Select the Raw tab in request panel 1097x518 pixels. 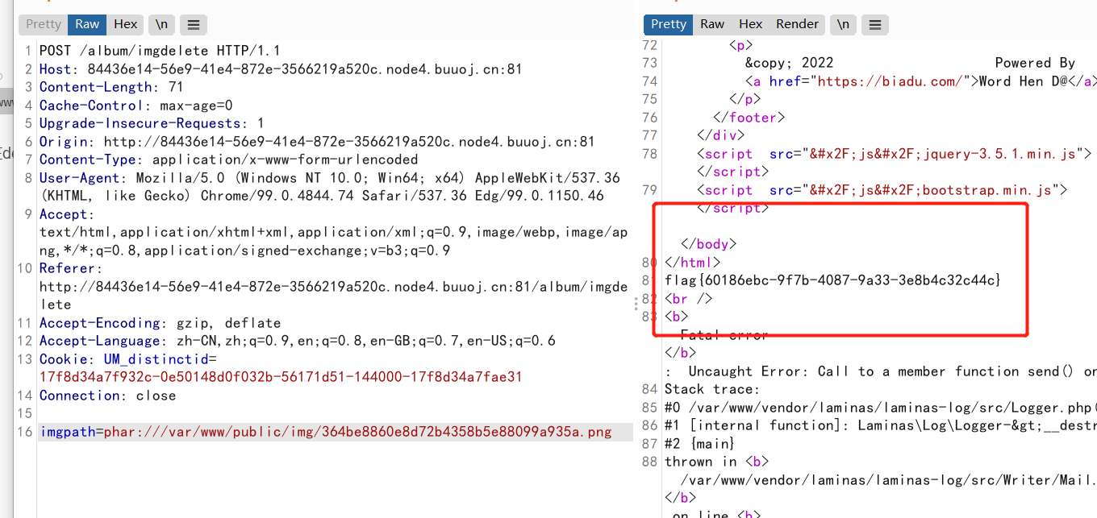click(x=87, y=24)
